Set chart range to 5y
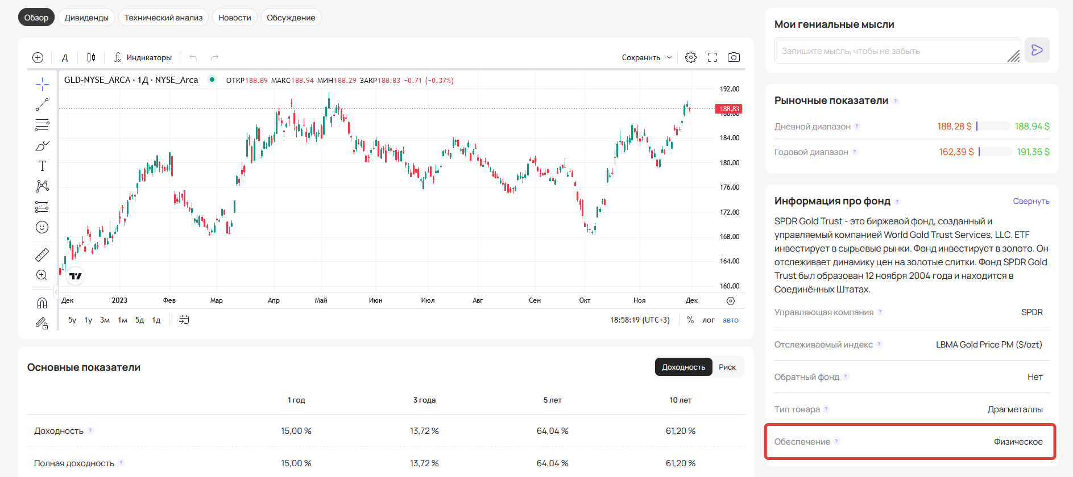 [x=72, y=320]
